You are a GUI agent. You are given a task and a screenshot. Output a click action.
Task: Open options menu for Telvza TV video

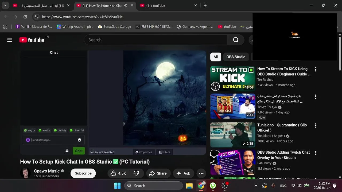pyautogui.click(x=316, y=97)
